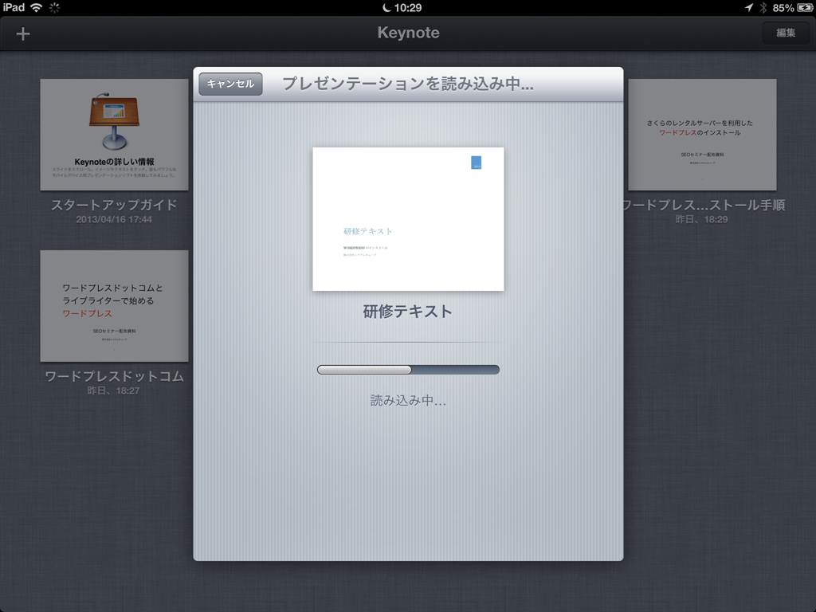Open the さくらのレンタルサーバー presentation thumbnail

pos(702,135)
